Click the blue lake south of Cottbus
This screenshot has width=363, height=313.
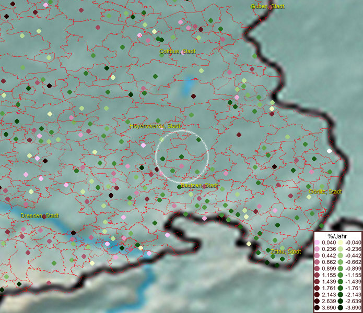189,86
